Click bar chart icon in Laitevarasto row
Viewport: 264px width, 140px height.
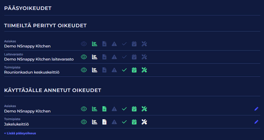[94, 57]
